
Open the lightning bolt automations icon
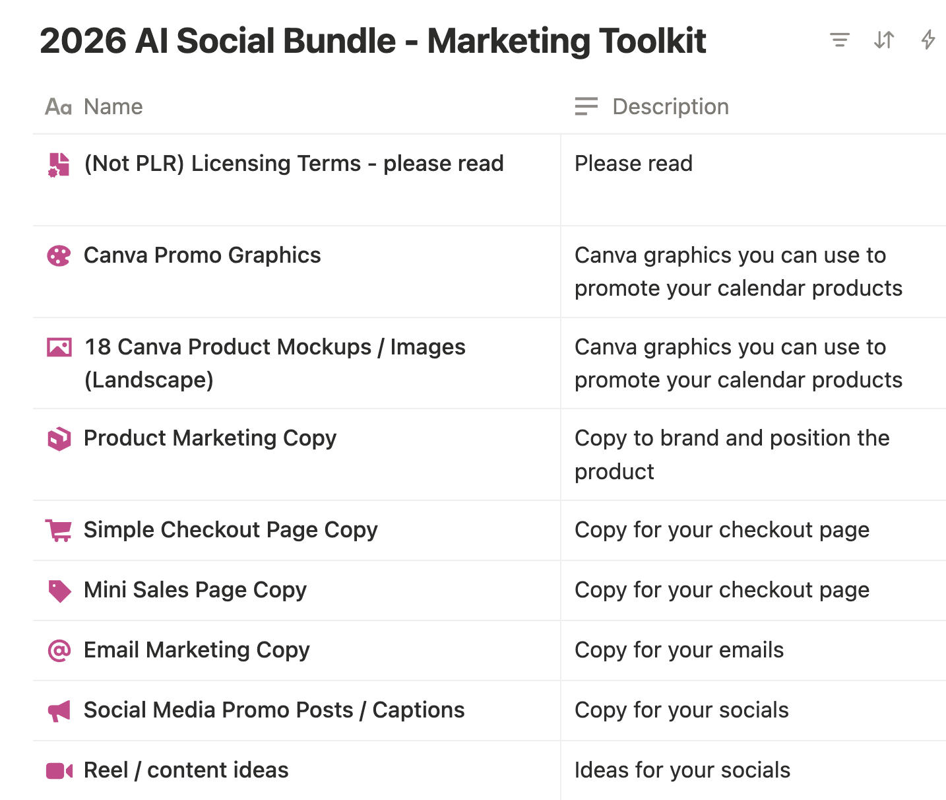click(x=928, y=40)
